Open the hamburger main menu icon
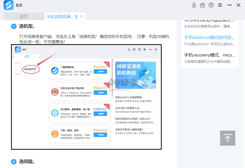Screen dimensions: 245x168 click(220, 5)
